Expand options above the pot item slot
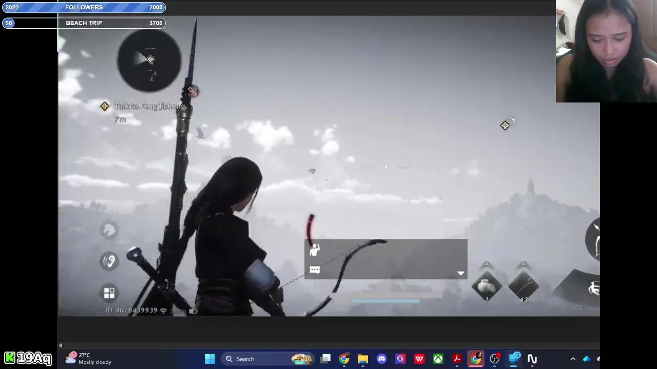The width and height of the screenshot is (657, 369). coord(487,265)
